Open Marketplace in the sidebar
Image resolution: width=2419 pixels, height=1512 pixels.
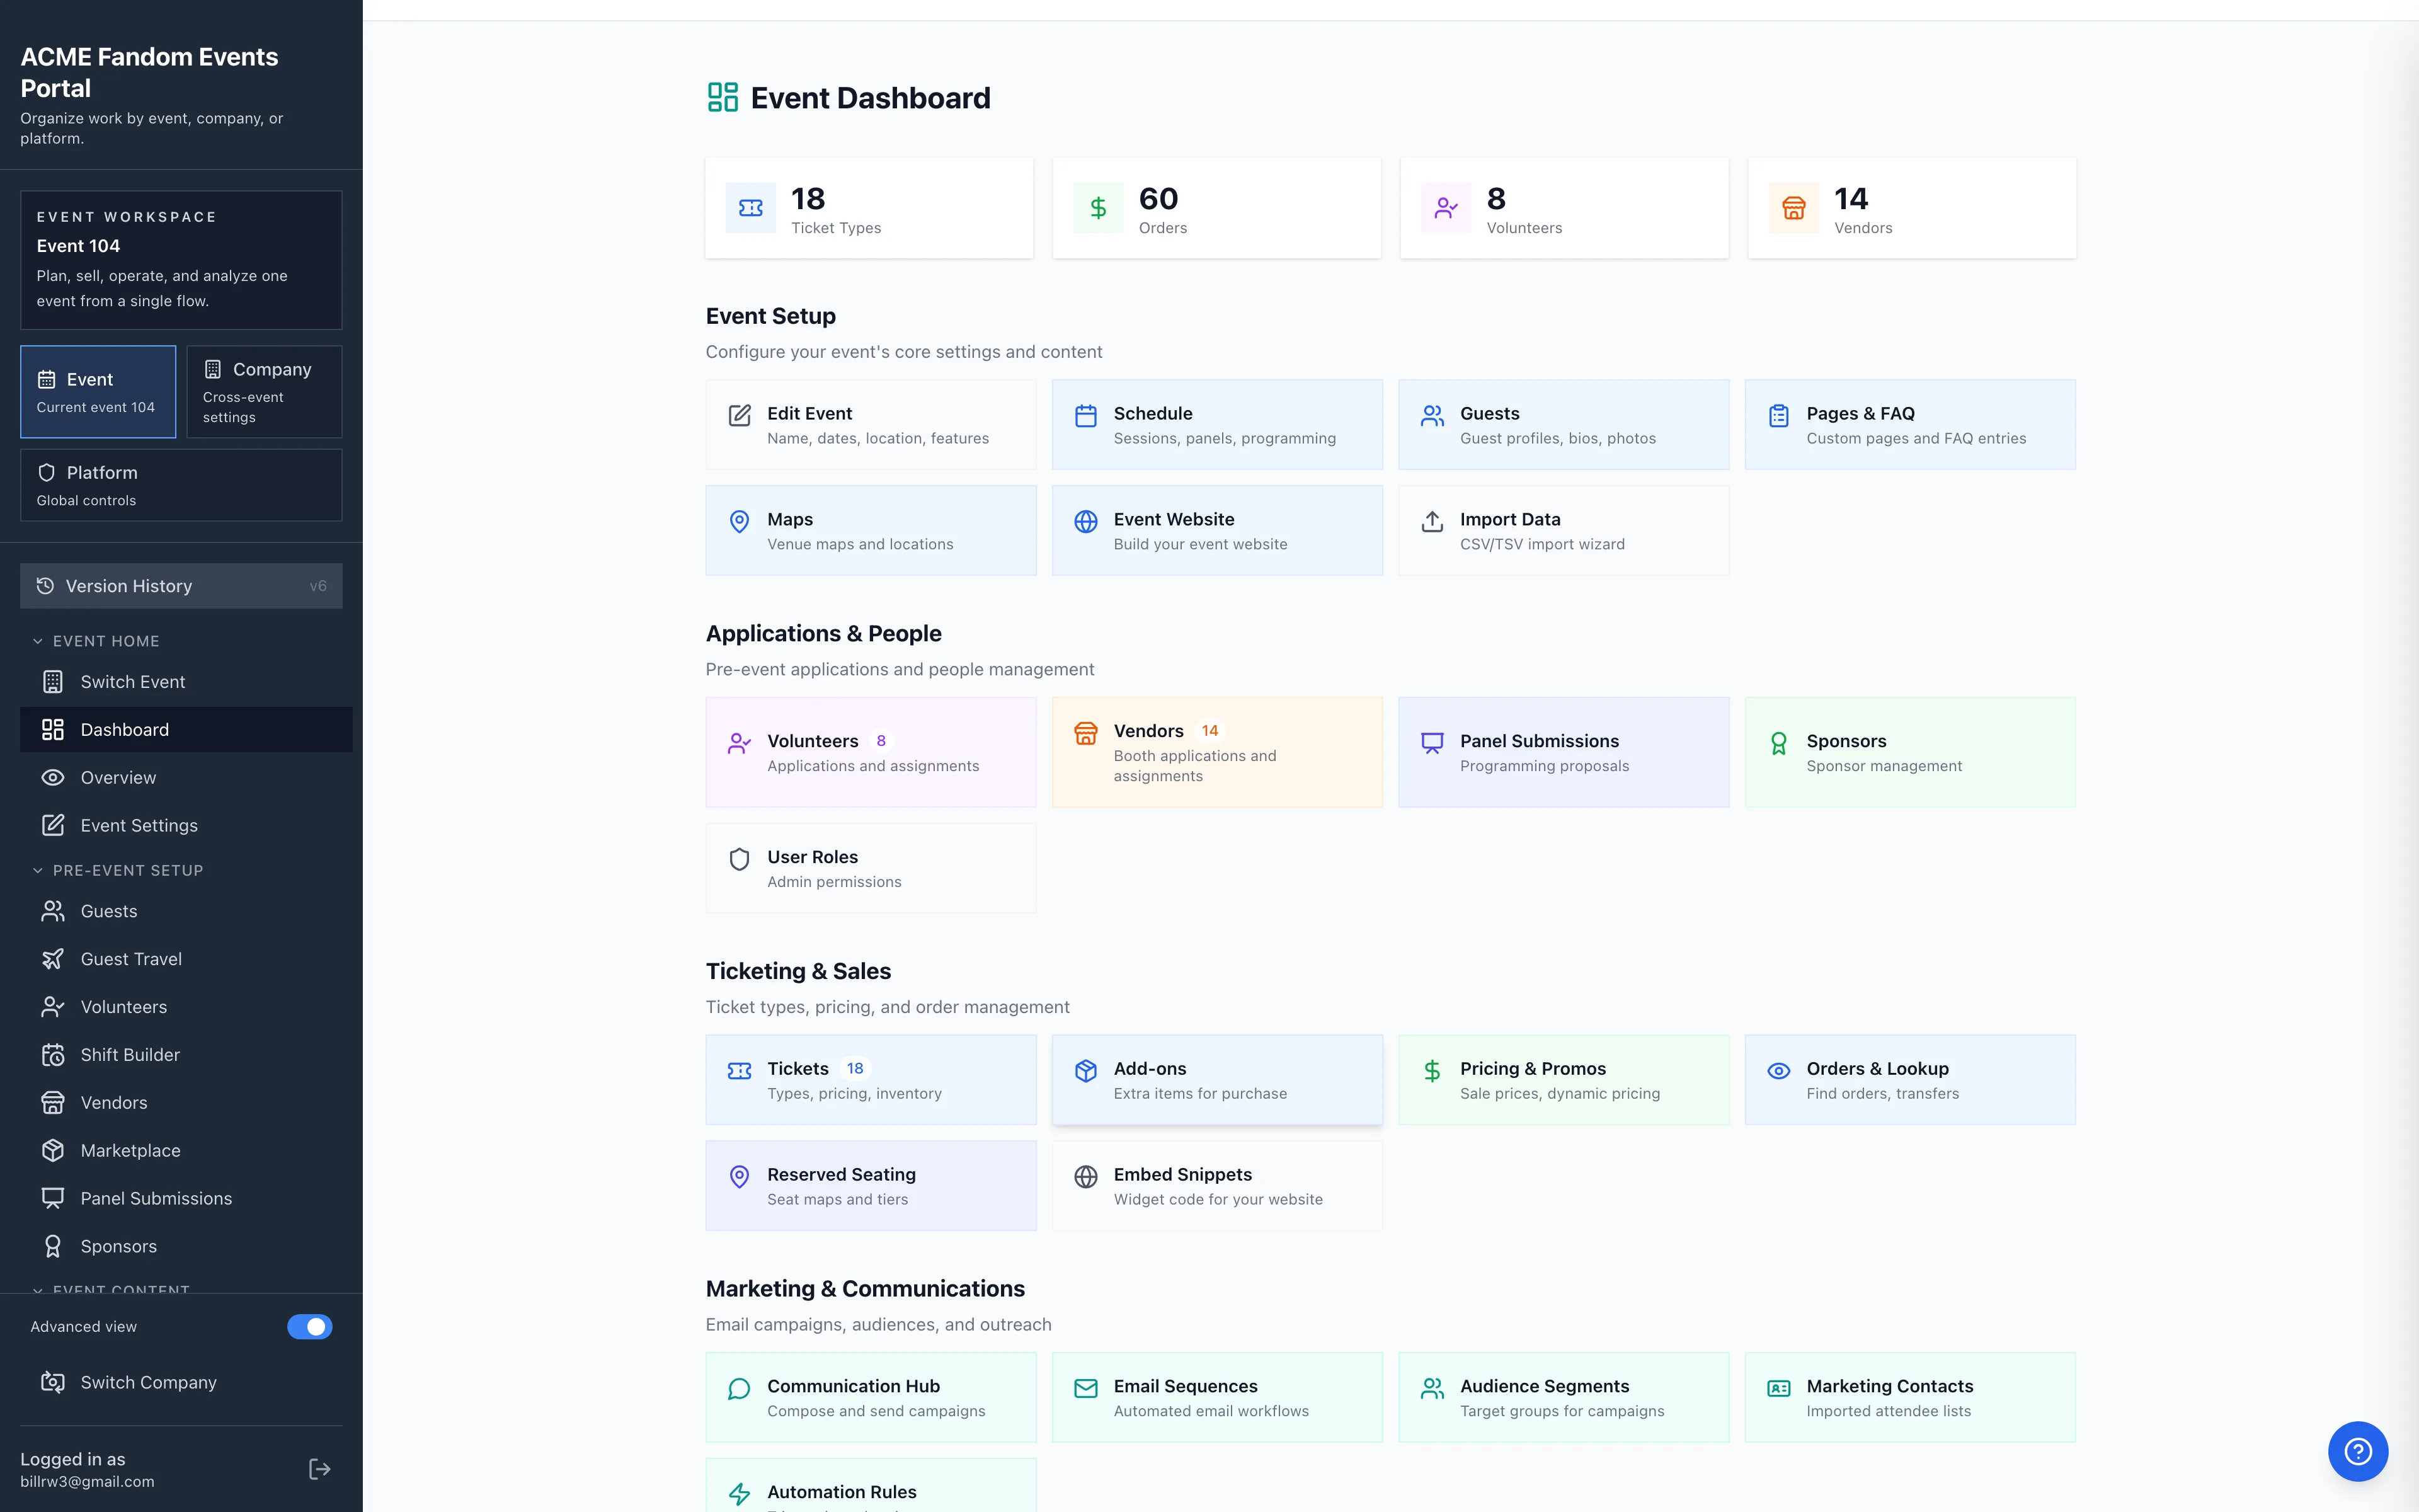click(x=186, y=1151)
